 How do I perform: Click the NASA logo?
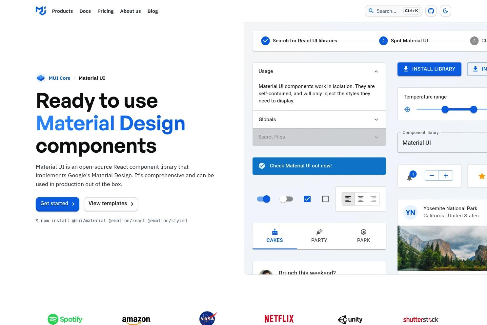[x=208, y=318]
